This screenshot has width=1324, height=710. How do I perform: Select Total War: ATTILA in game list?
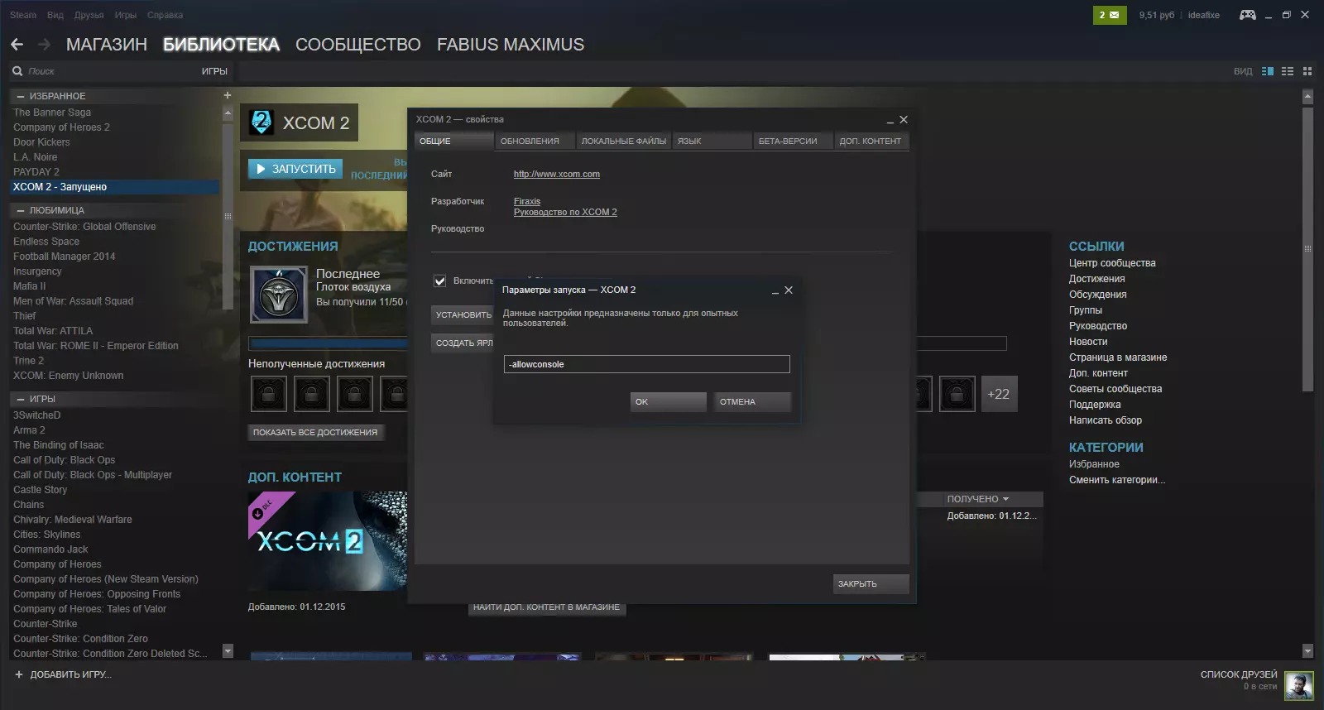[53, 331]
